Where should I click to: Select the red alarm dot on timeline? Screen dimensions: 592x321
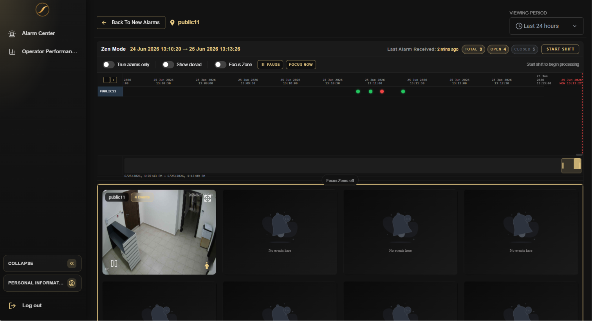tap(382, 92)
